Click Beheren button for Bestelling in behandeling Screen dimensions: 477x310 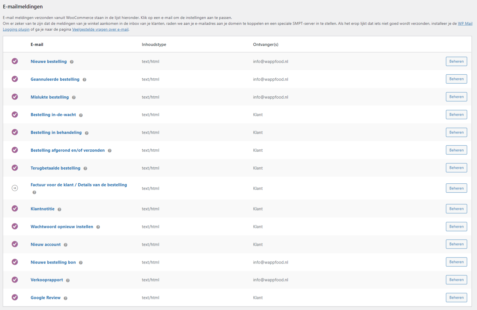point(456,132)
